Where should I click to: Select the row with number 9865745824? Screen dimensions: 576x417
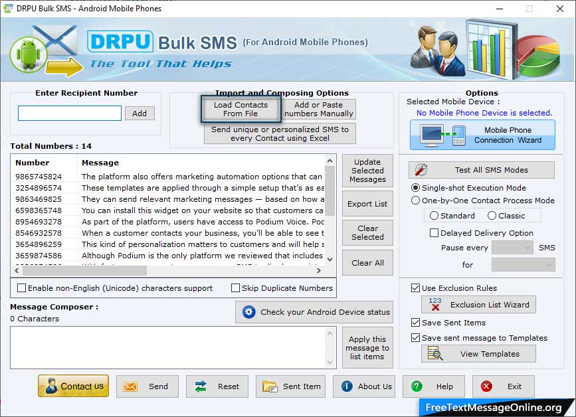[169, 177]
